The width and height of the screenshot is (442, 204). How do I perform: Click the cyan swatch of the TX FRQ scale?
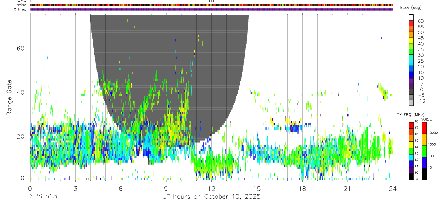[411, 158]
